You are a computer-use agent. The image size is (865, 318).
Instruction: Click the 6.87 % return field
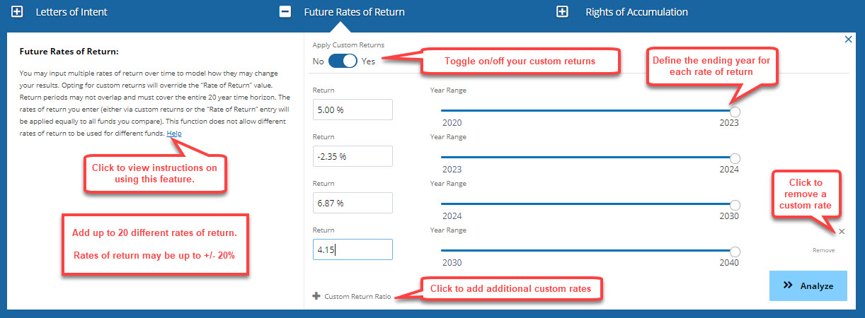[353, 203]
